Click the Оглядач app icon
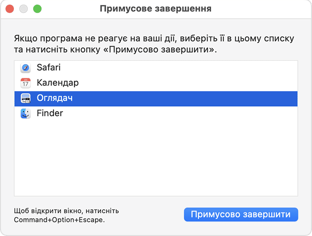 (25, 98)
